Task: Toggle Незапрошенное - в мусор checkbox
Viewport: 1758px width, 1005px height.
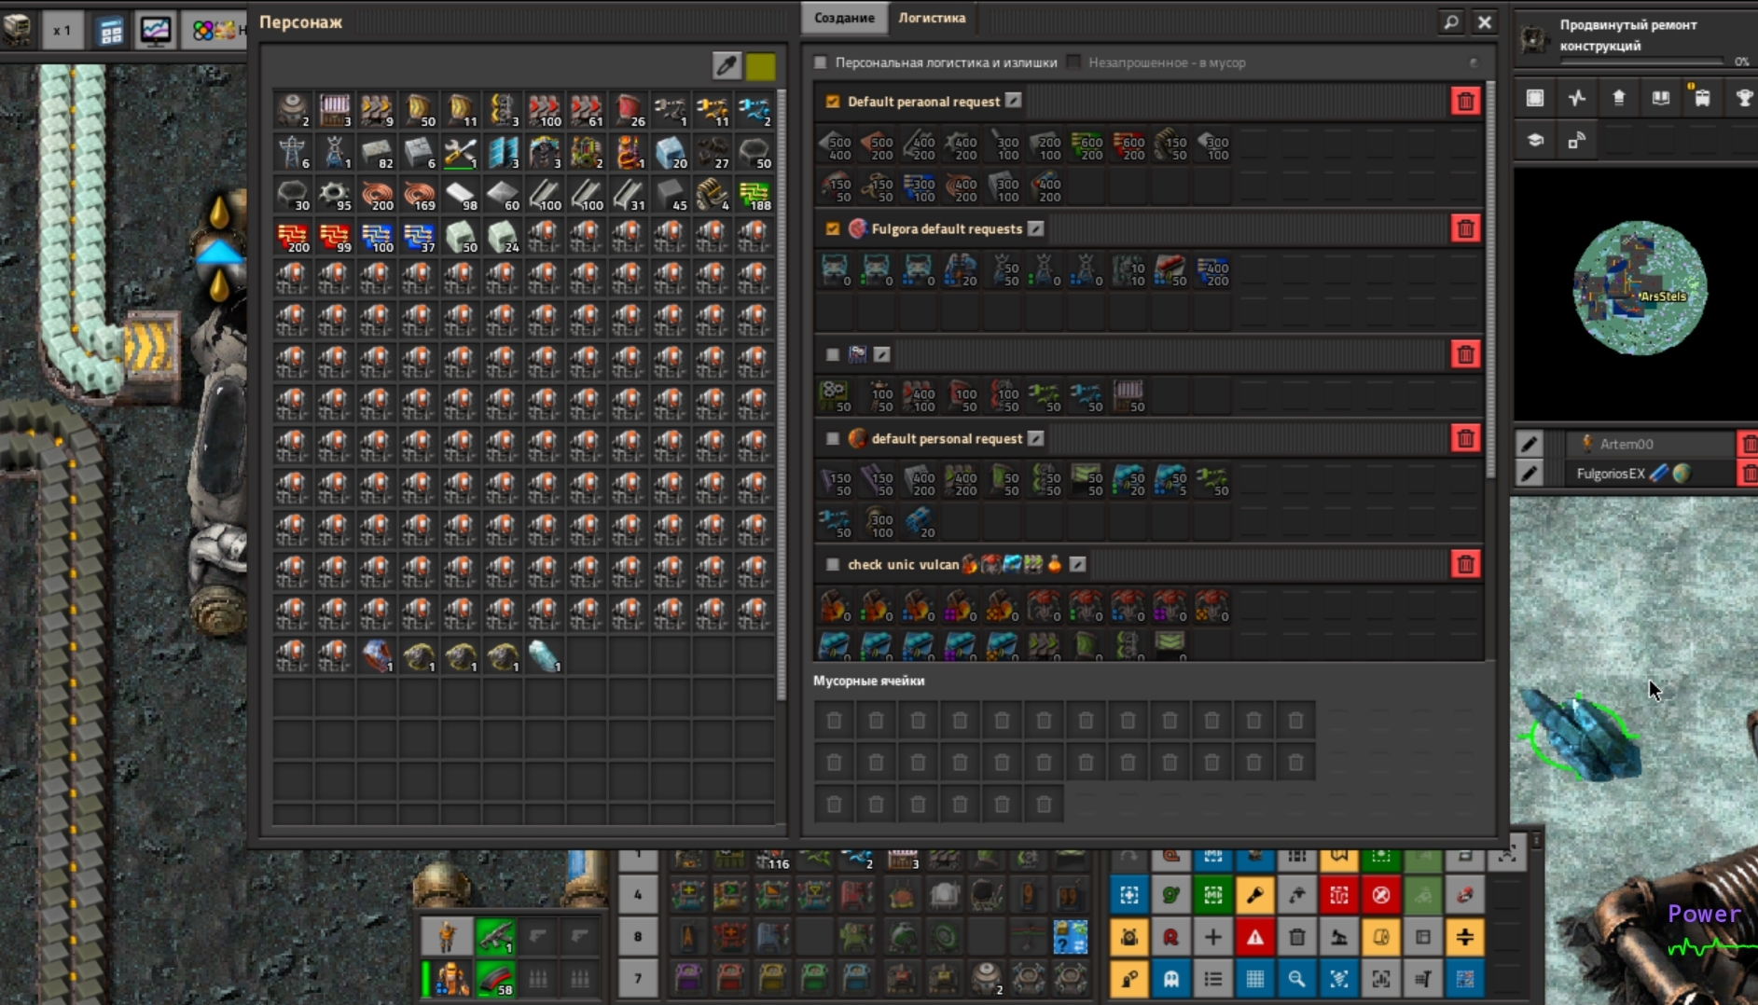Action: [x=1073, y=62]
